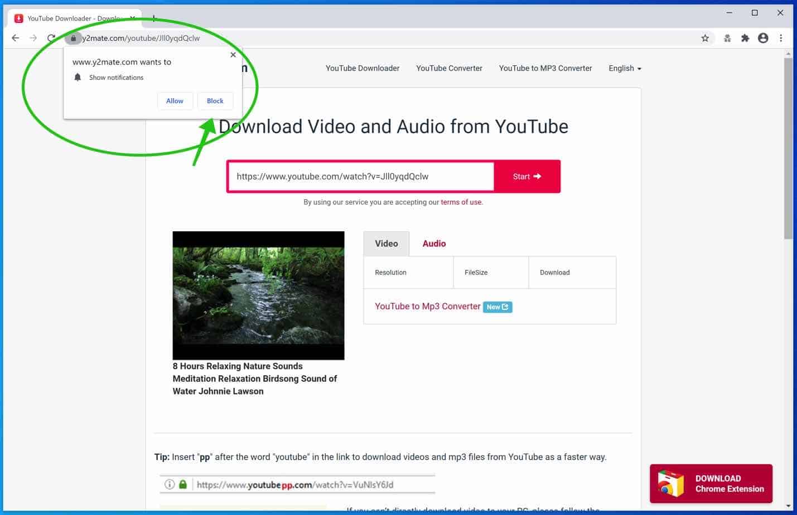Click the FileSize column header
The width and height of the screenshot is (797, 515).
click(476, 273)
